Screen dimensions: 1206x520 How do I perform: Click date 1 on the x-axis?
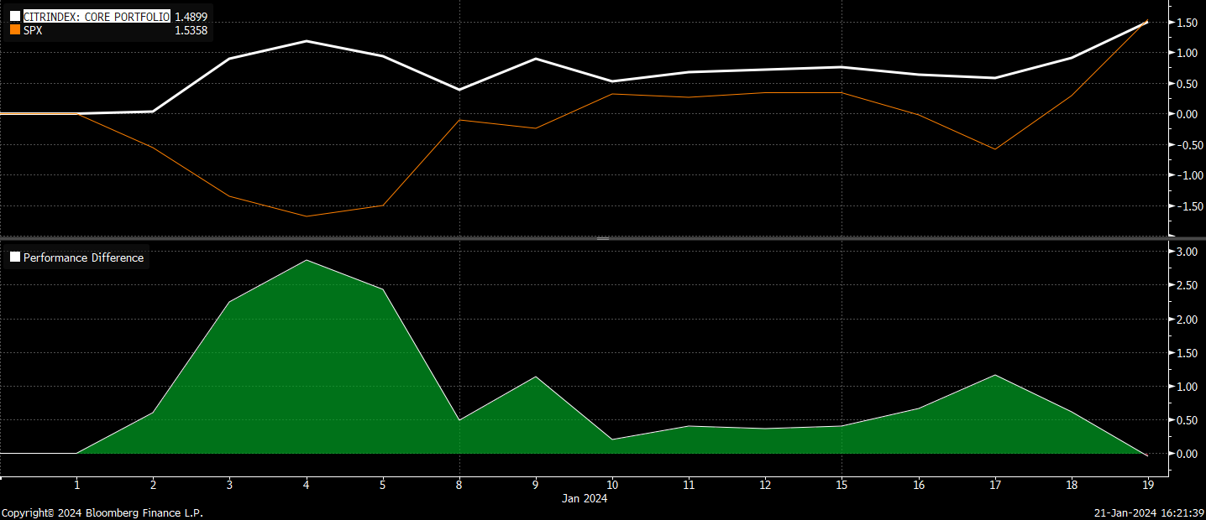(77, 485)
